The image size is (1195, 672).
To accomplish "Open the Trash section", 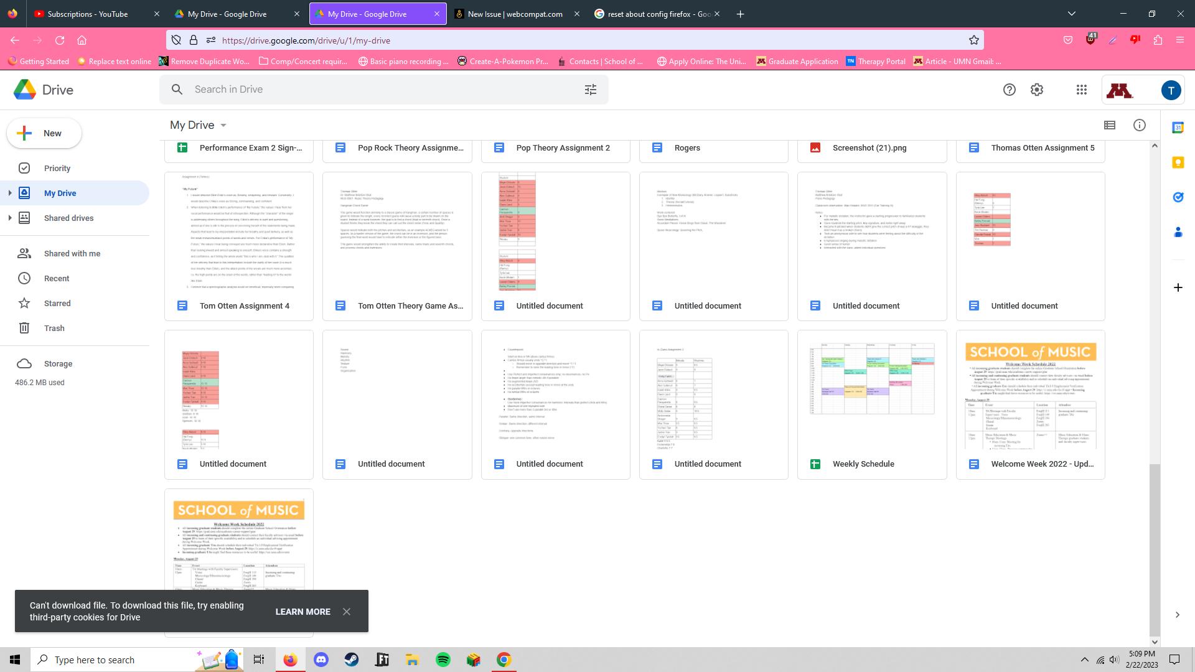I will pyautogui.click(x=54, y=328).
